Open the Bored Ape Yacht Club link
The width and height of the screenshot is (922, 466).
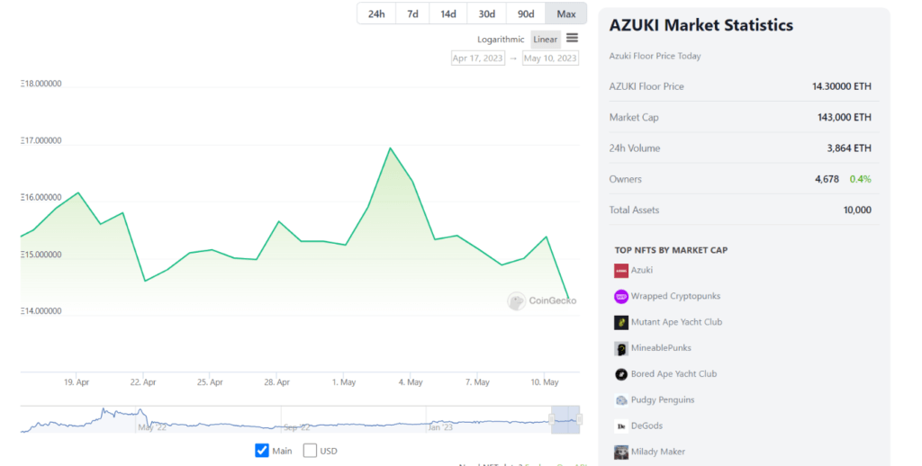point(673,373)
